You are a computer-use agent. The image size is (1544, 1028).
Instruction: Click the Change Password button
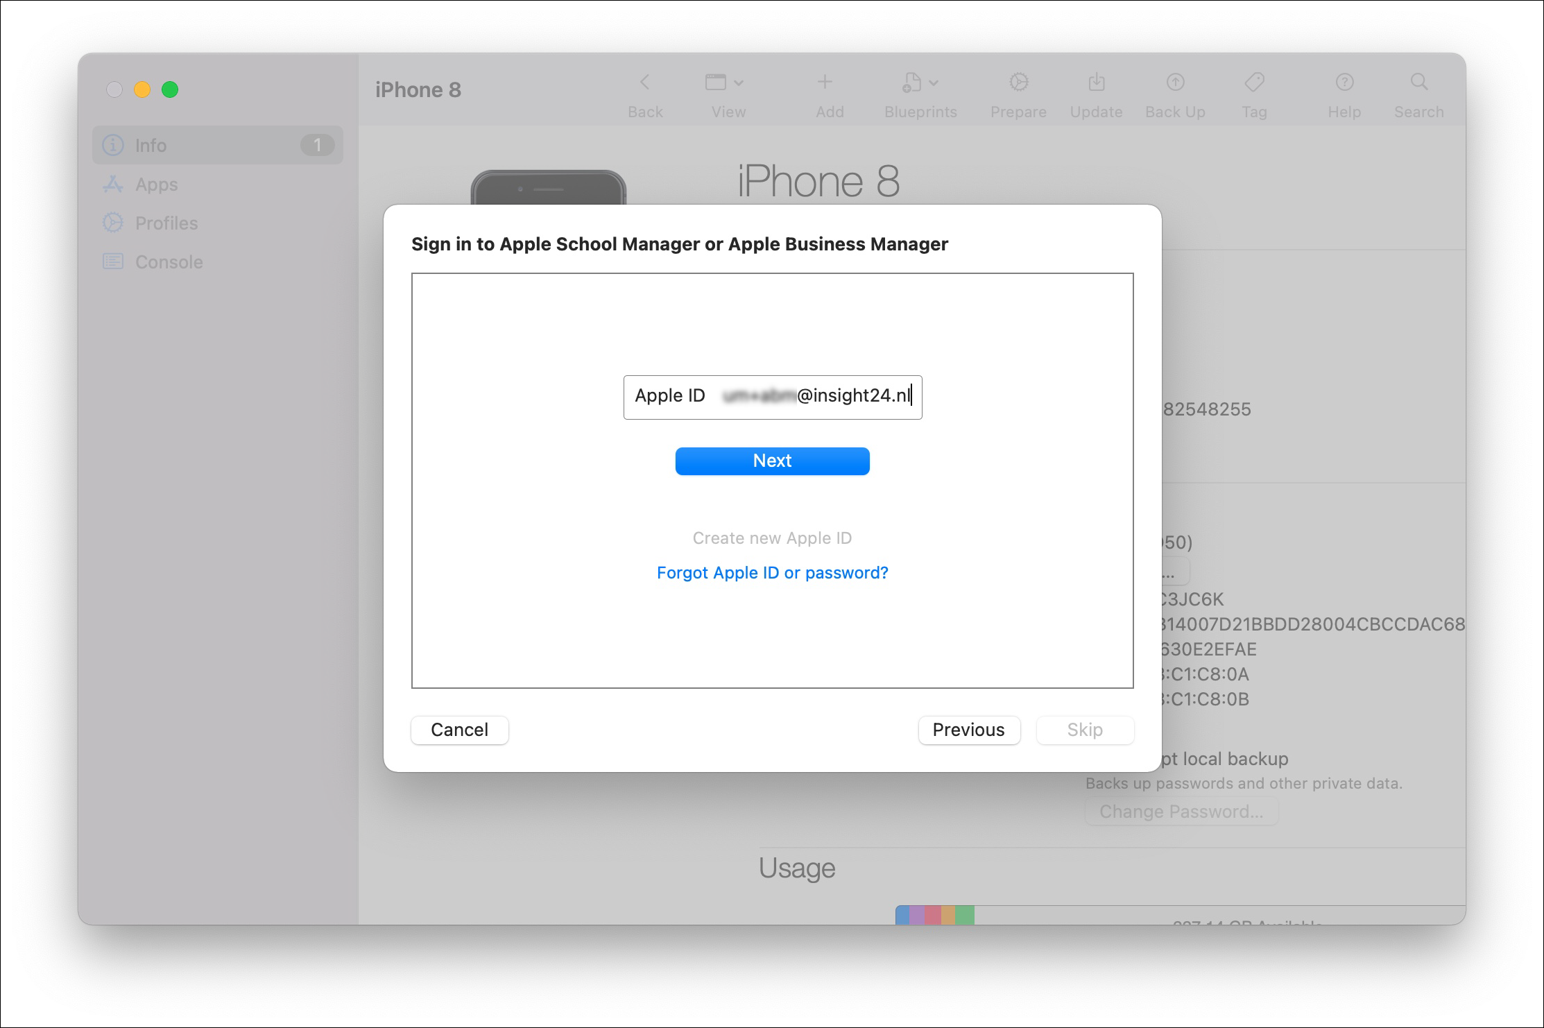point(1181,812)
